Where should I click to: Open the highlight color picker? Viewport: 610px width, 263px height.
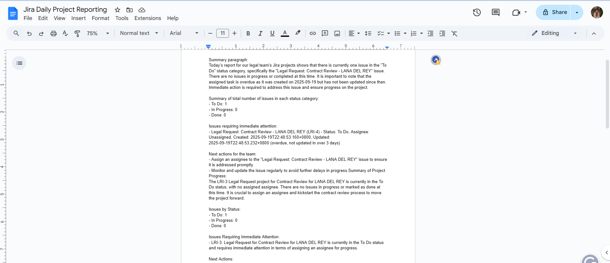tap(298, 33)
